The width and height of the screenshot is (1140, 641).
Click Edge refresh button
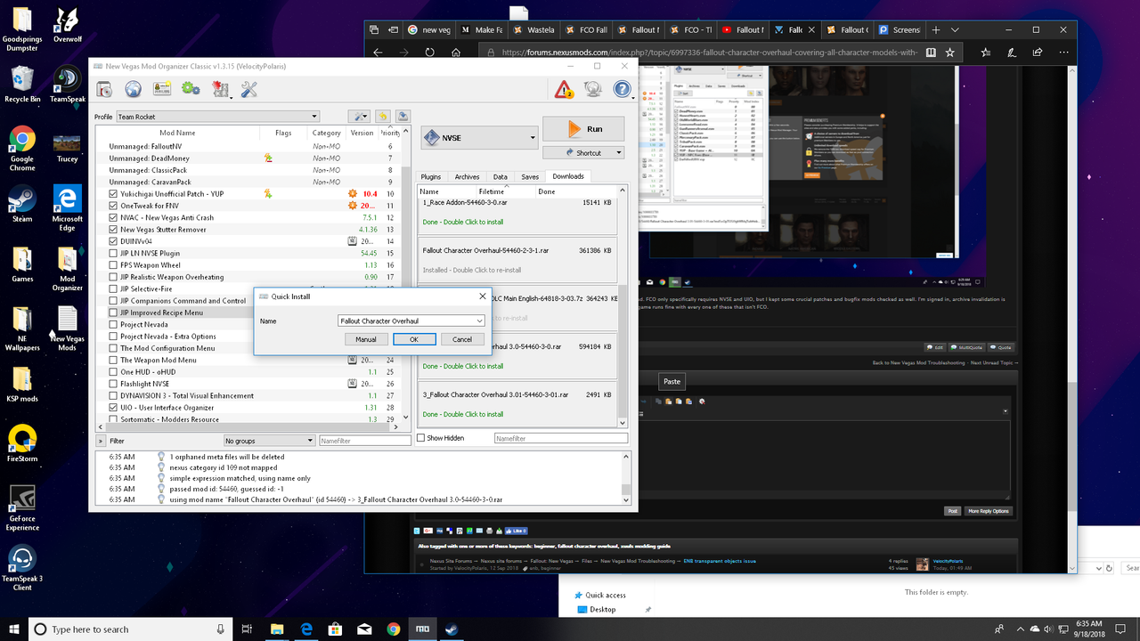[x=430, y=53]
